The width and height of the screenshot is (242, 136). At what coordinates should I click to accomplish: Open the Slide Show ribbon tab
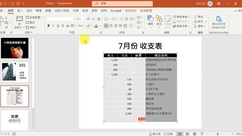[62, 11]
